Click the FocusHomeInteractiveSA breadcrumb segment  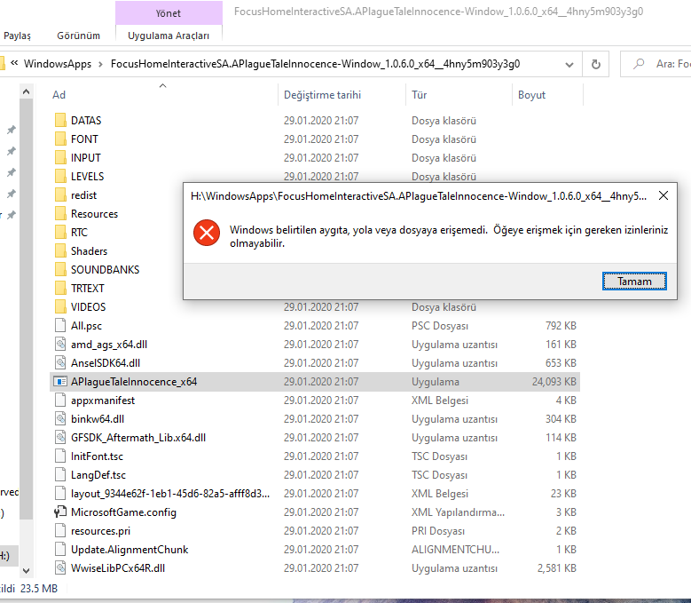coord(315,64)
